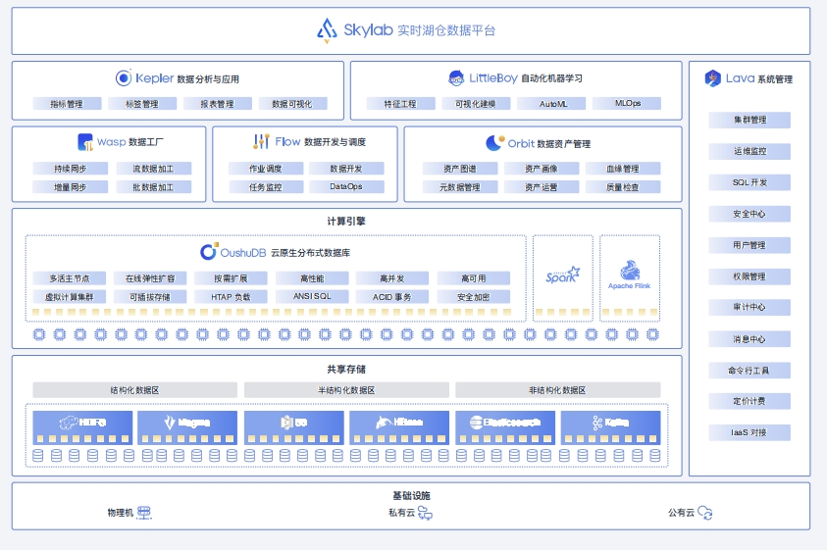Click the 批数据加工 box
Viewport: 827px width, 550px height.
click(x=154, y=187)
